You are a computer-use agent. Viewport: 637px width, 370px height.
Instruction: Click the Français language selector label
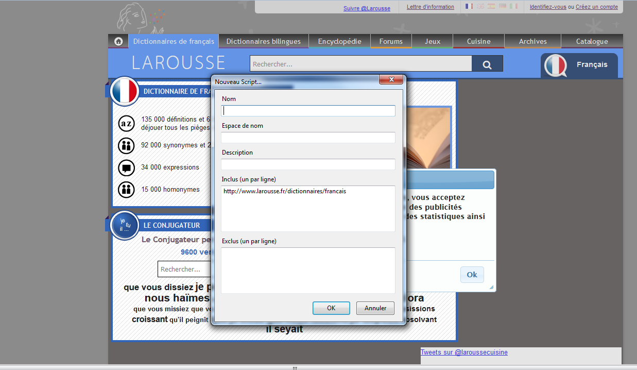[592, 65]
